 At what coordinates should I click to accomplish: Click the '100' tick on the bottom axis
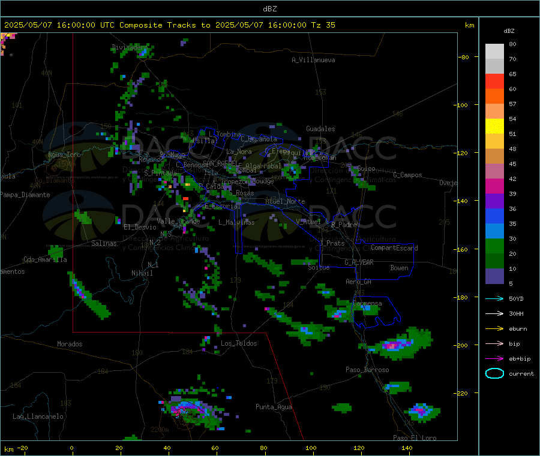pyautogui.click(x=311, y=448)
